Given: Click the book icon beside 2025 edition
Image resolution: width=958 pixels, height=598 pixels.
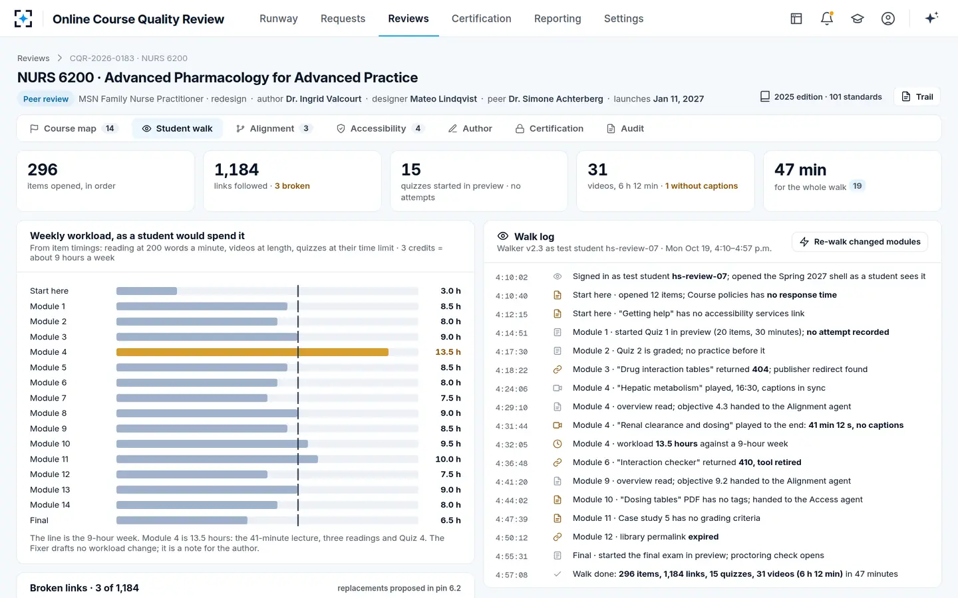Looking at the screenshot, I should pos(765,96).
